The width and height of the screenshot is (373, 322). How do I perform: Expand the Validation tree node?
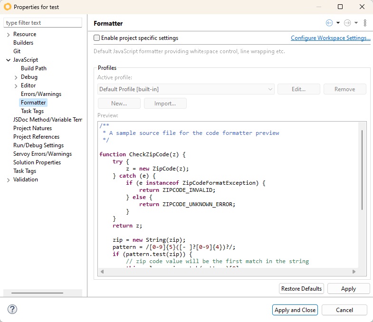click(9, 180)
